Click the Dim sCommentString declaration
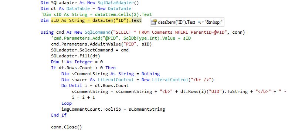The height and width of the screenshot is (134, 288). click(x=111, y=74)
